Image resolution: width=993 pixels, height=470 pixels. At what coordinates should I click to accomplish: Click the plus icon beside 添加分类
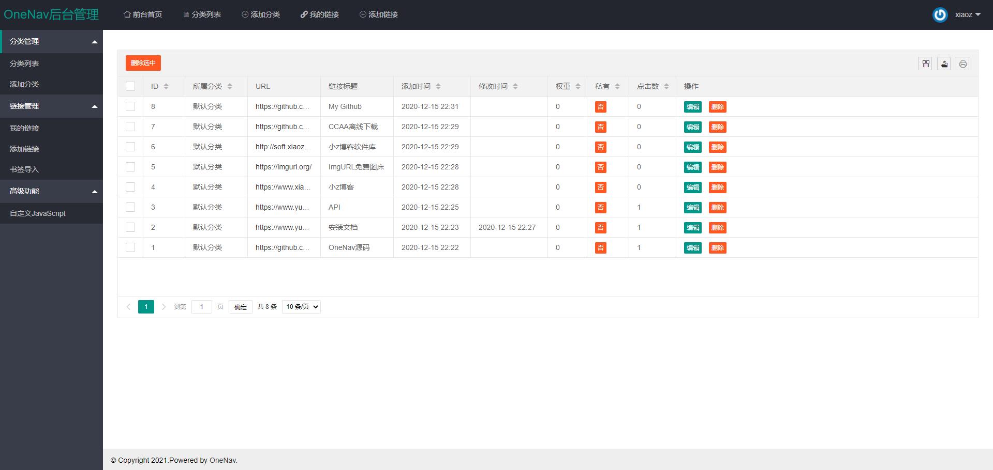[244, 14]
